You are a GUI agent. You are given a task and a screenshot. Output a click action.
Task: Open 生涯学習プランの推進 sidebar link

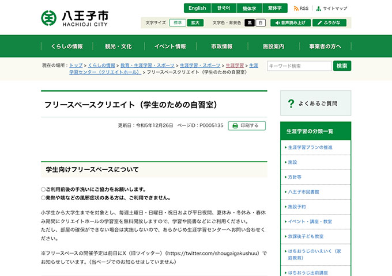click(x=310, y=147)
